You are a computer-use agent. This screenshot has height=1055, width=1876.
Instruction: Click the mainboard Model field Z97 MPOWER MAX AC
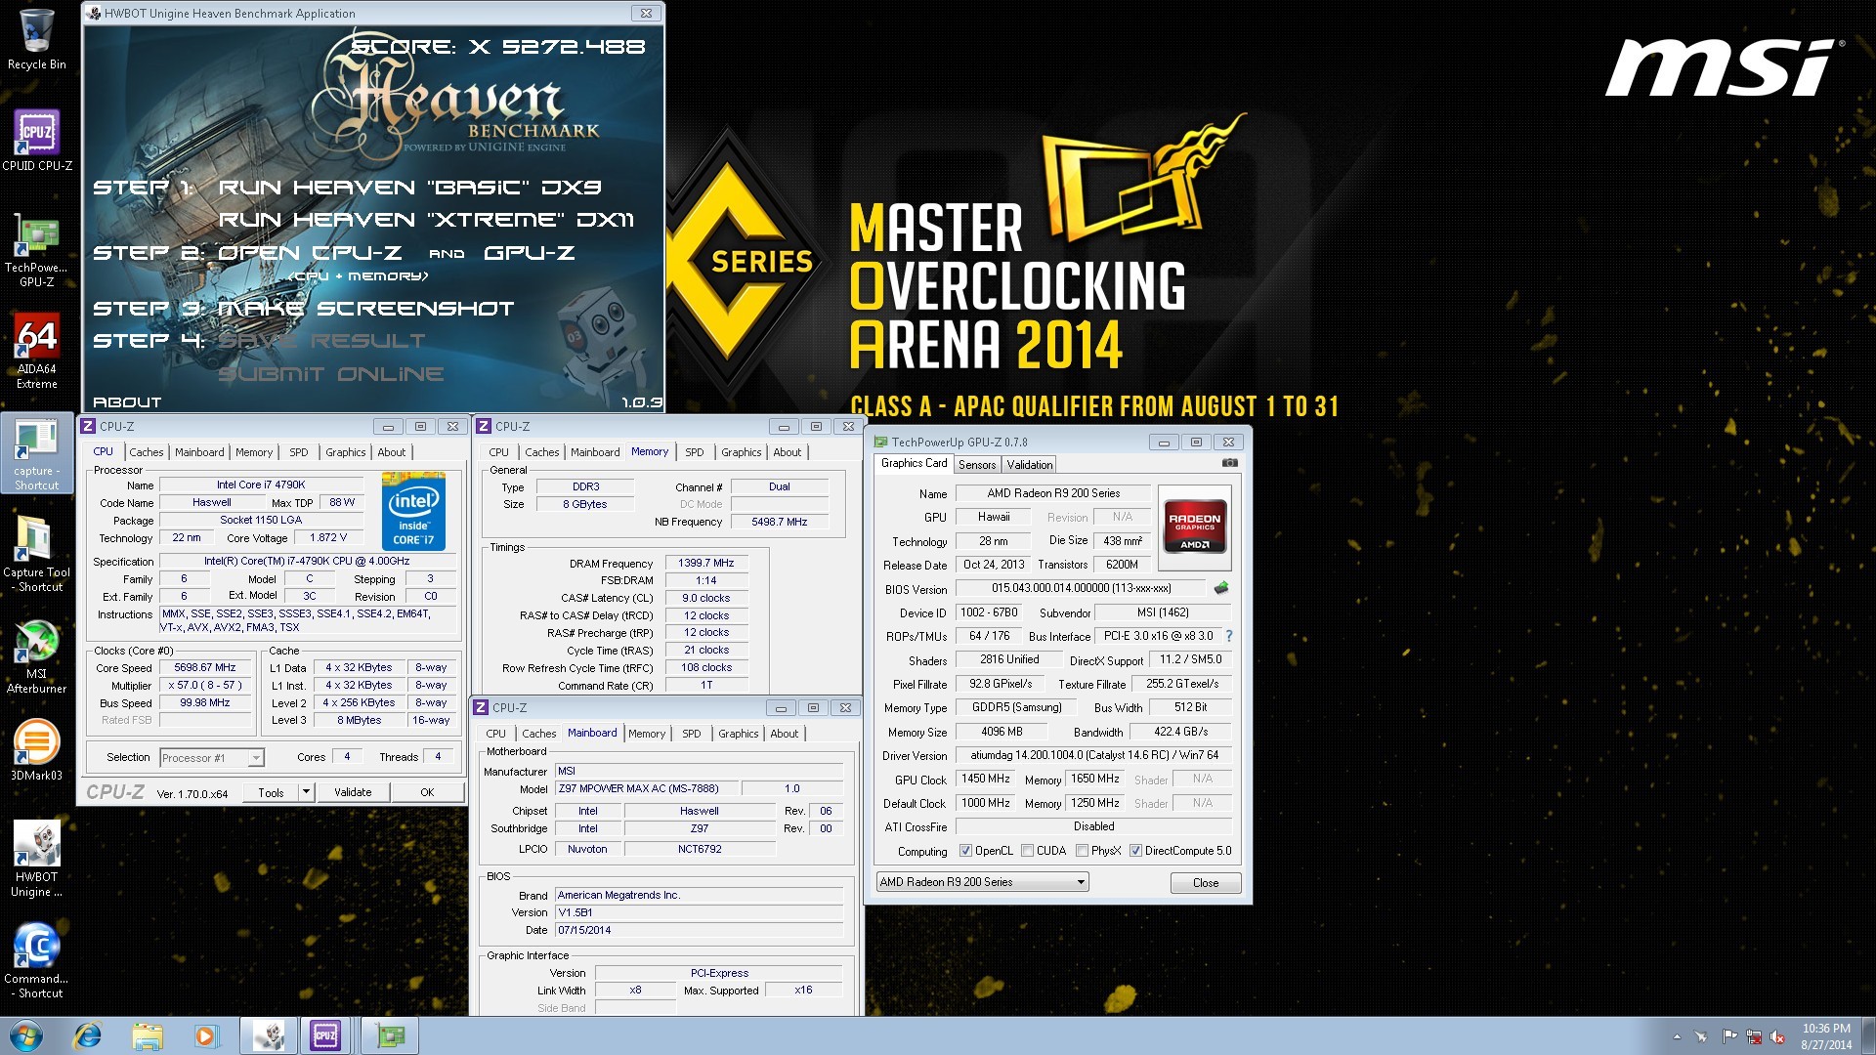click(646, 788)
